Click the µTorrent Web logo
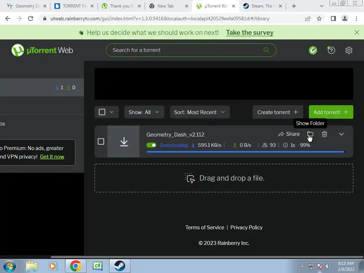This screenshot has width=364, height=273. point(42,50)
